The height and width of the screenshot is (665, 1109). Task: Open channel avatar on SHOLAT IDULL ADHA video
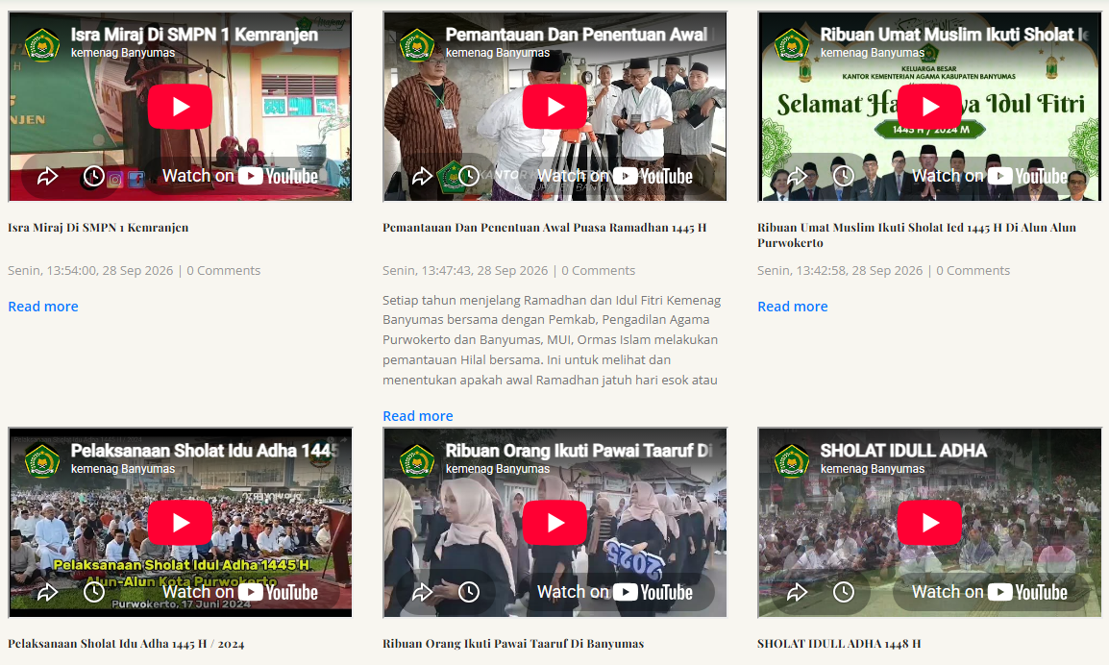click(x=792, y=460)
